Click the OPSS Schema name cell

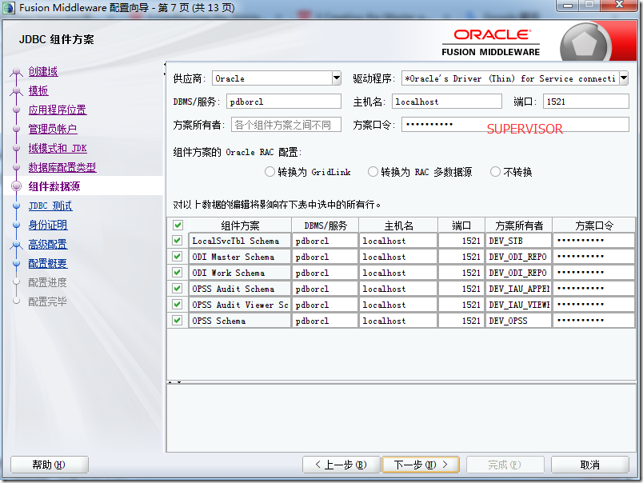coord(240,321)
